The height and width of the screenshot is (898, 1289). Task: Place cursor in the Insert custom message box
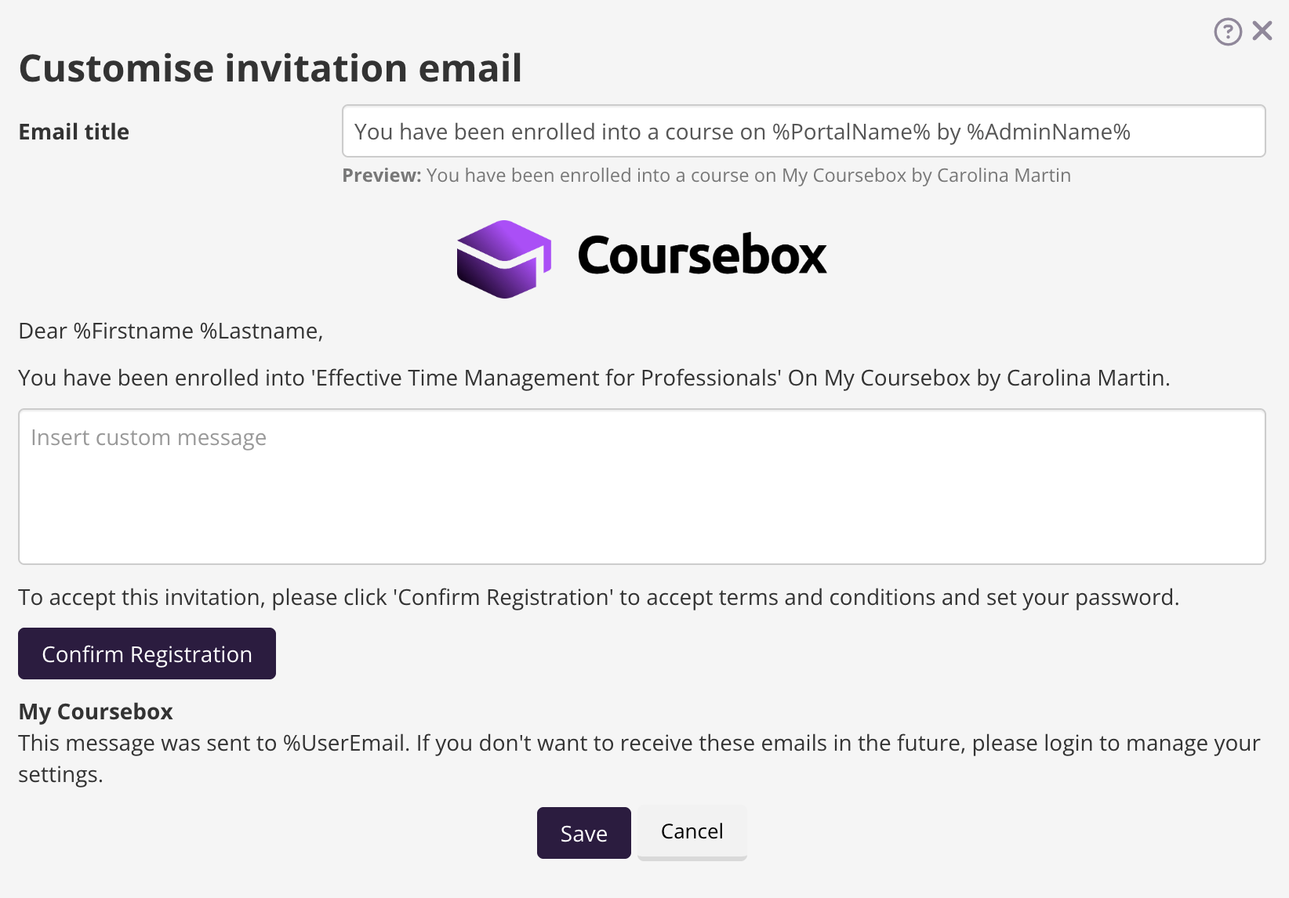[x=642, y=486]
